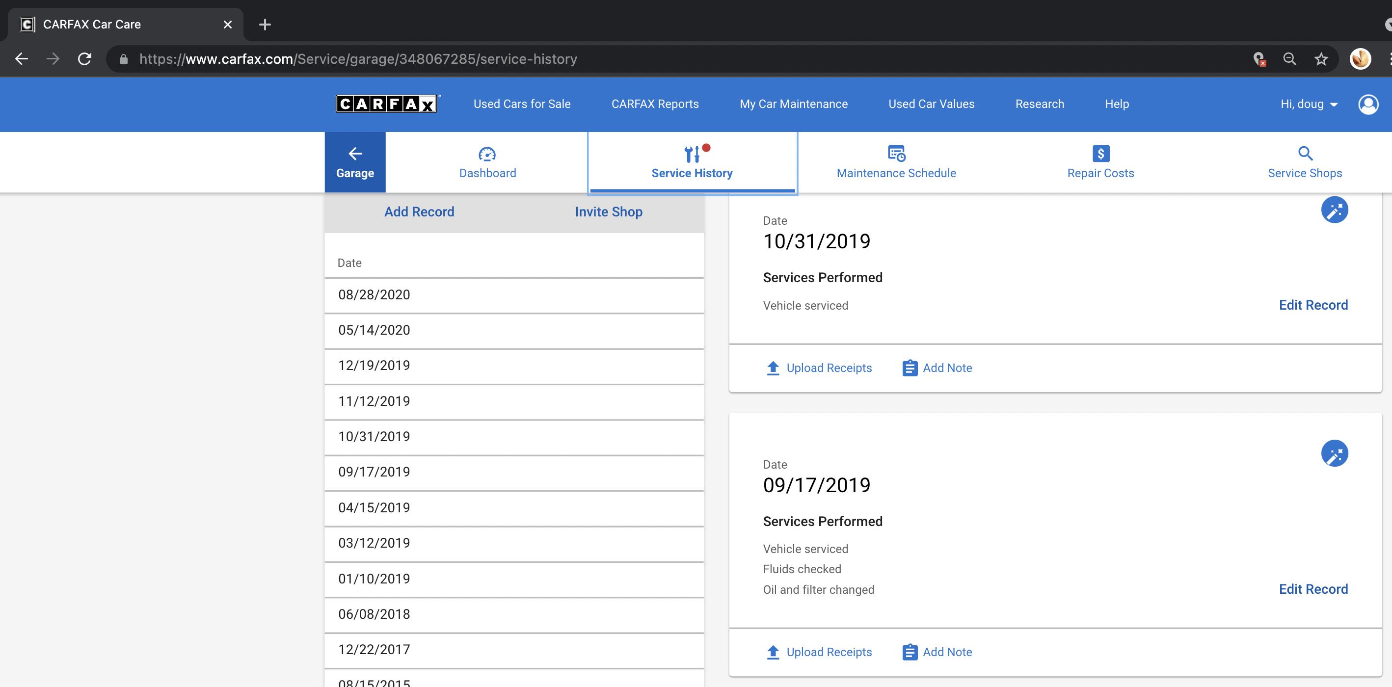The width and height of the screenshot is (1392, 687).
Task: Click Add Record
Action: [x=419, y=211]
